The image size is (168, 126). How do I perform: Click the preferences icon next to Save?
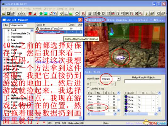13,14
